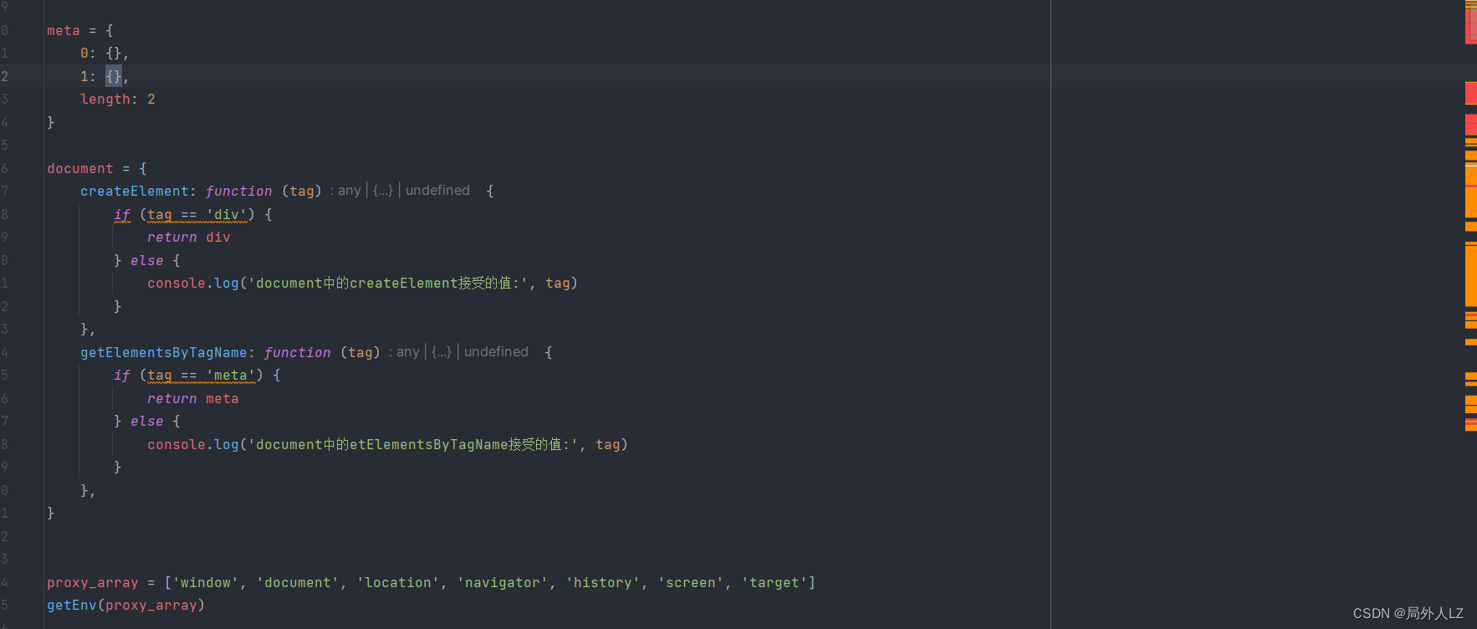The width and height of the screenshot is (1477, 629).
Task: Click the 'meta' string in the if condition
Action: click(231, 376)
